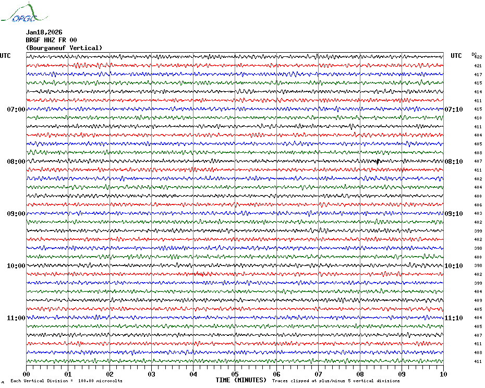Viewport: 485px width, 388px height.
Task: Click the 08:00 time label on left
Action: (16, 162)
